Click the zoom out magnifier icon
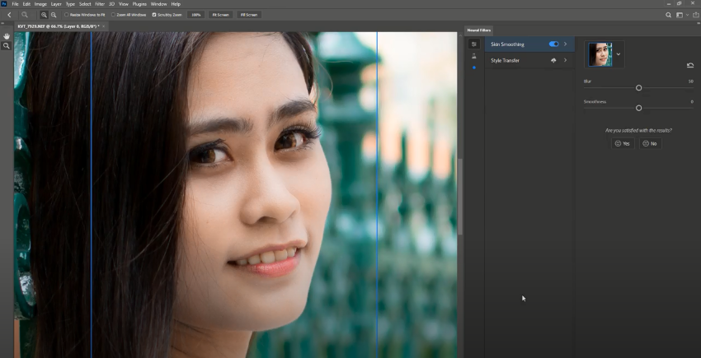 point(54,15)
